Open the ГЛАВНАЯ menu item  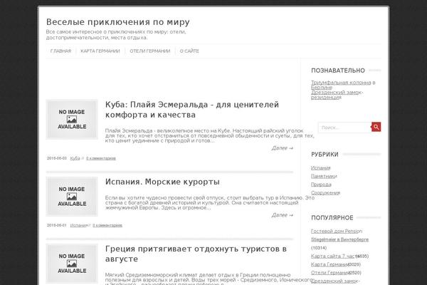pos(60,51)
